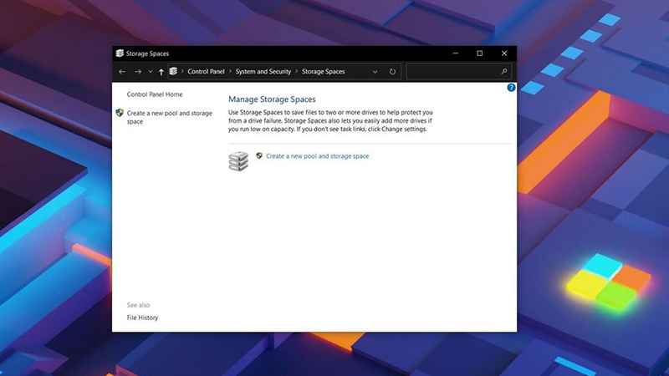Viewport: 669px width, 376px height.
Task: Expand the chevron after System and Security
Action: click(296, 72)
